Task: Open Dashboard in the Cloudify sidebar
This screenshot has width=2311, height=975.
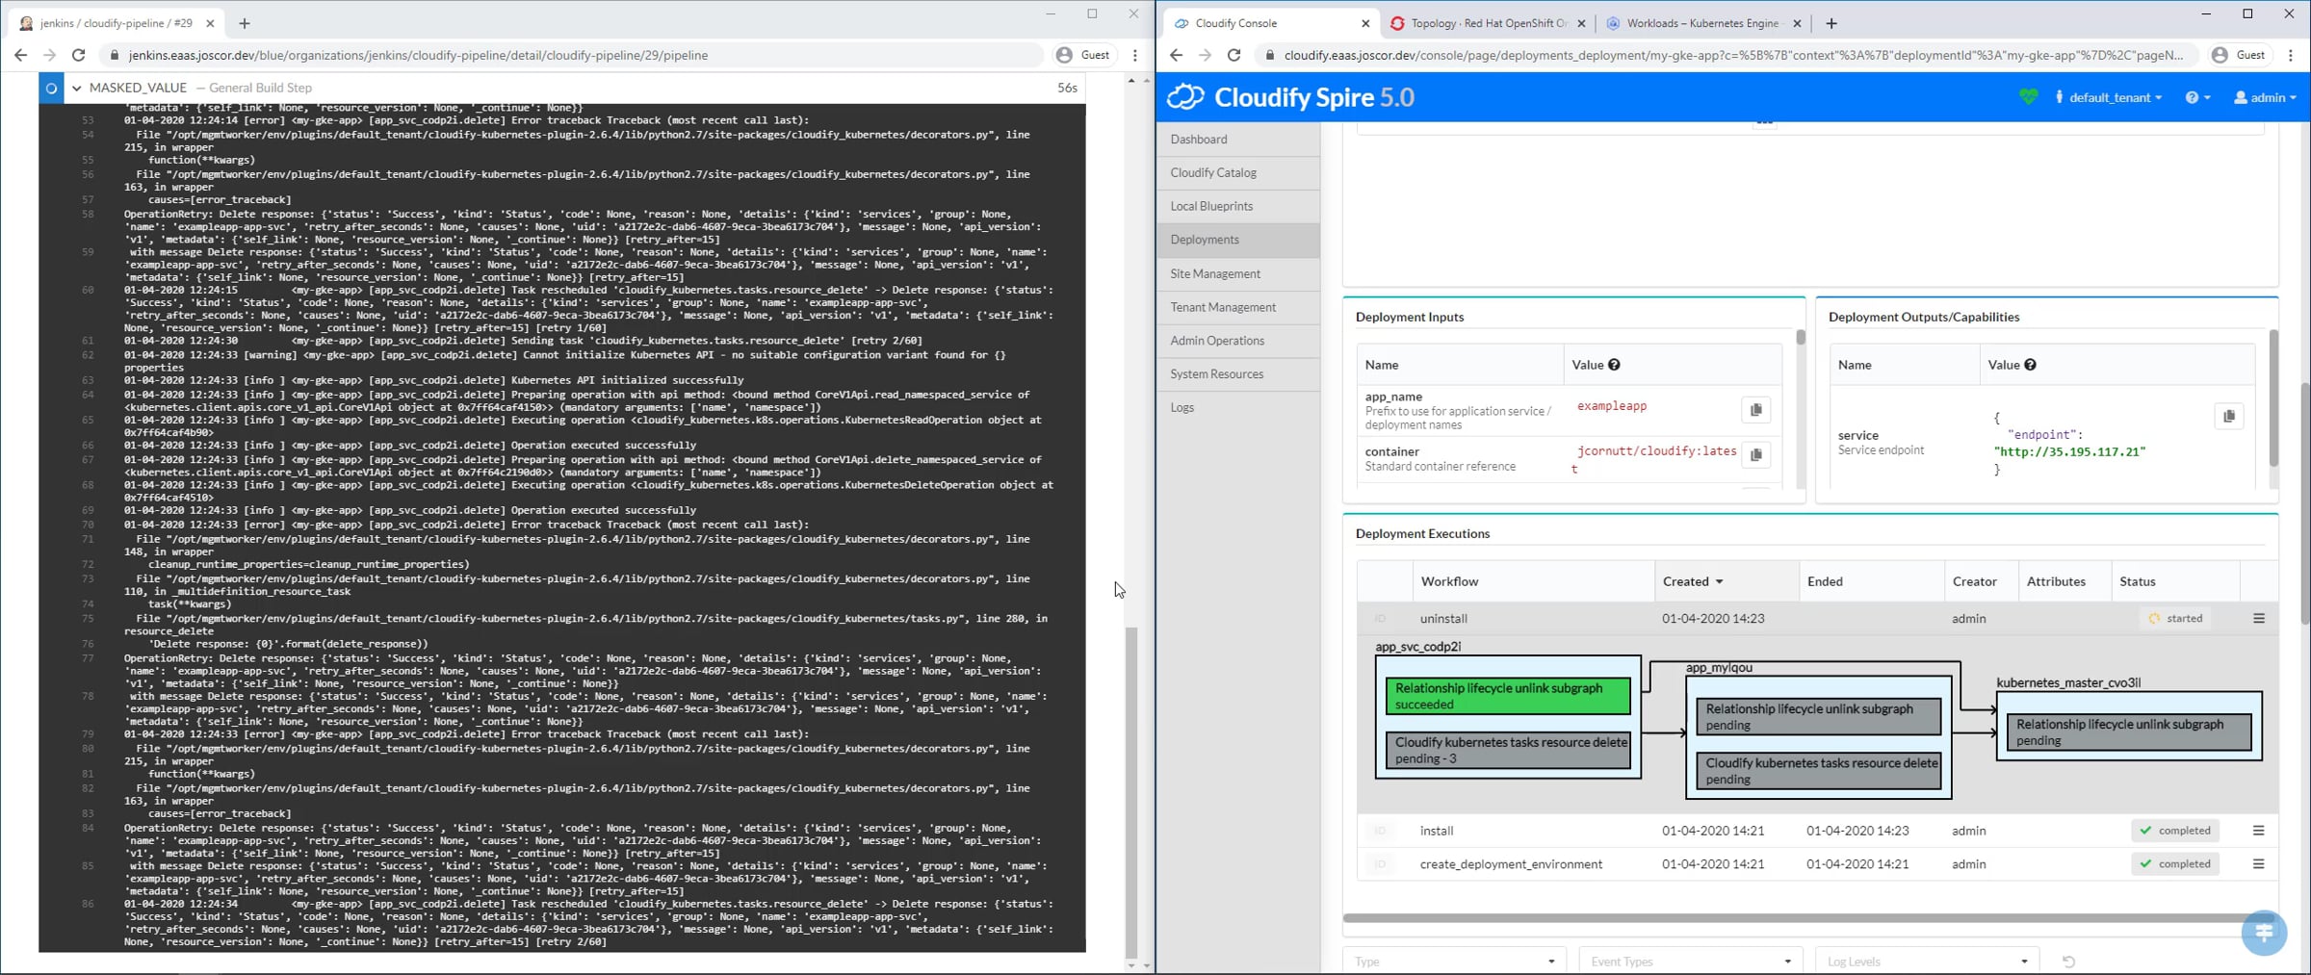Action: [x=1238, y=140]
